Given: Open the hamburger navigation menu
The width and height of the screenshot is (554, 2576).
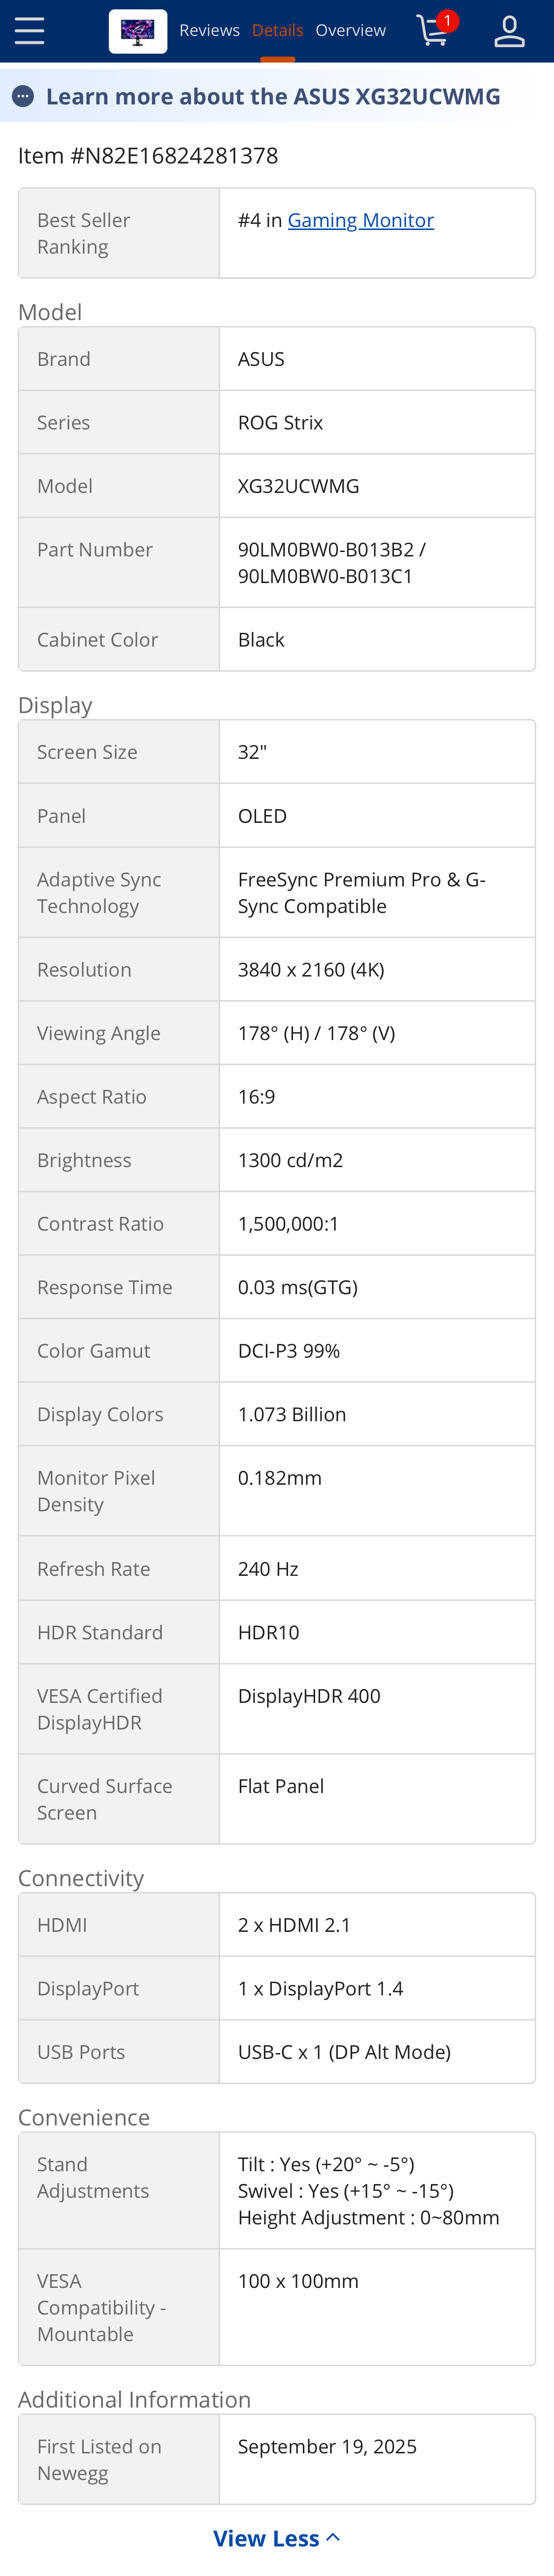Looking at the screenshot, I should (x=30, y=31).
